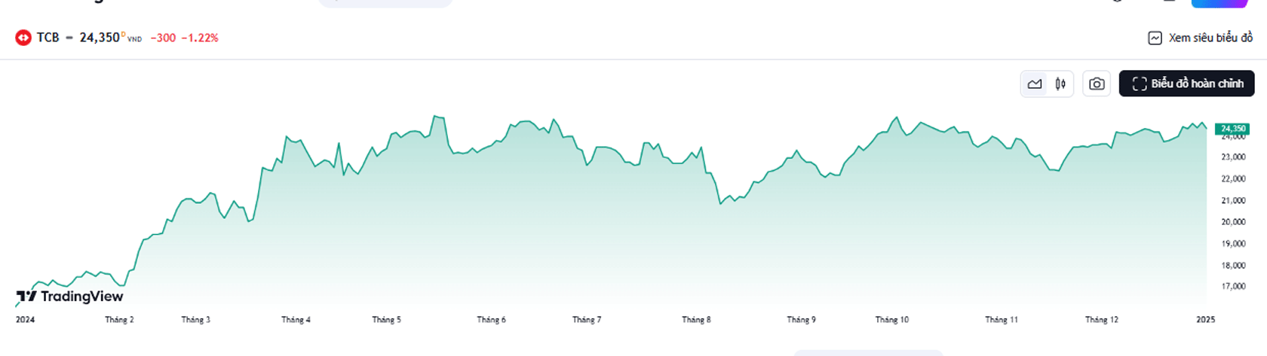
Task: Click the "Tháng 3" time axis label
Action: point(195,320)
